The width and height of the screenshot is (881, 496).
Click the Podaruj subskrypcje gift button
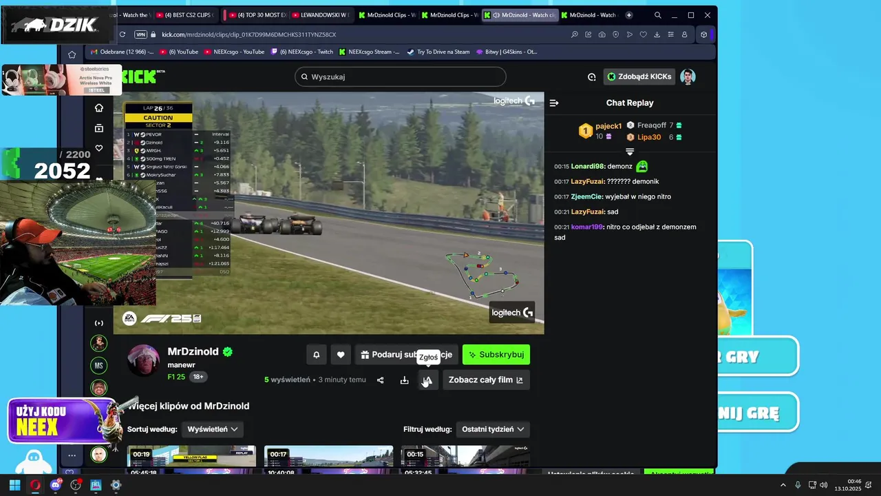pos(406,355)
